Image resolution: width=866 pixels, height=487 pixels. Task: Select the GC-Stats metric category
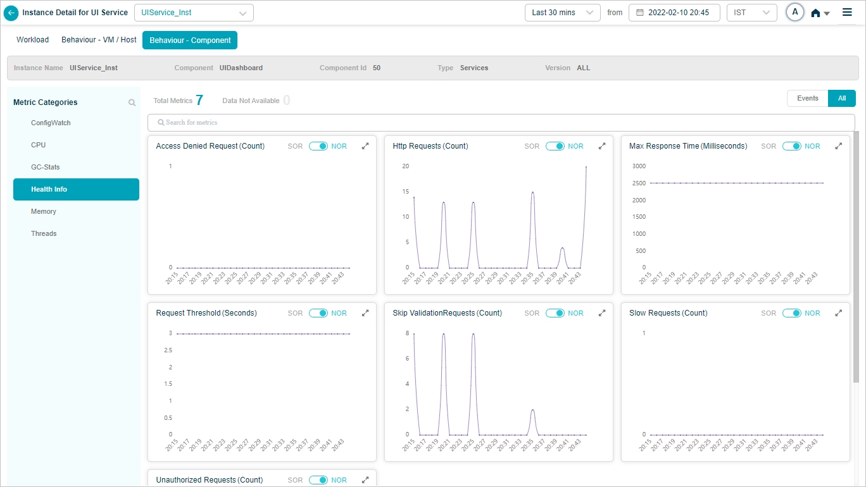click(x=46, y=167)
